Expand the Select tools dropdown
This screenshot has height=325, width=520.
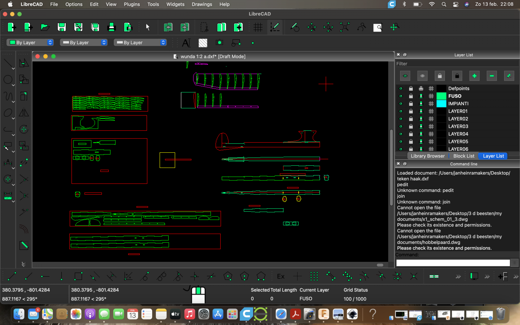[x=13, y=151]
